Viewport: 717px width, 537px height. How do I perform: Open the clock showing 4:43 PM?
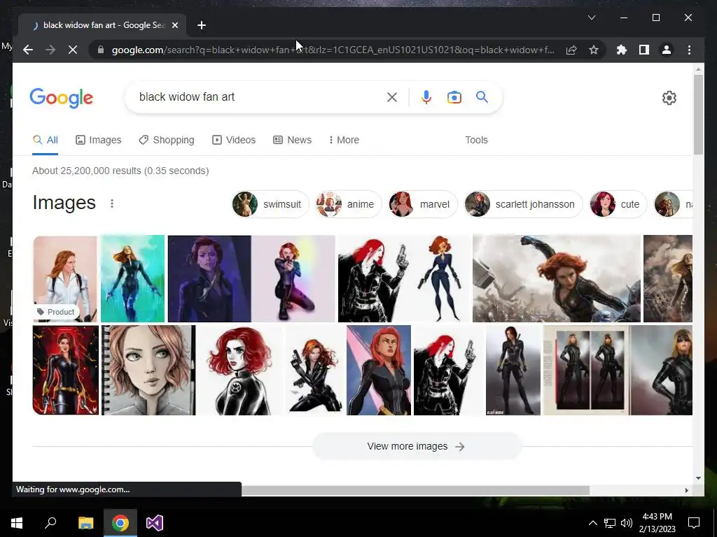(x=657, y=522)
